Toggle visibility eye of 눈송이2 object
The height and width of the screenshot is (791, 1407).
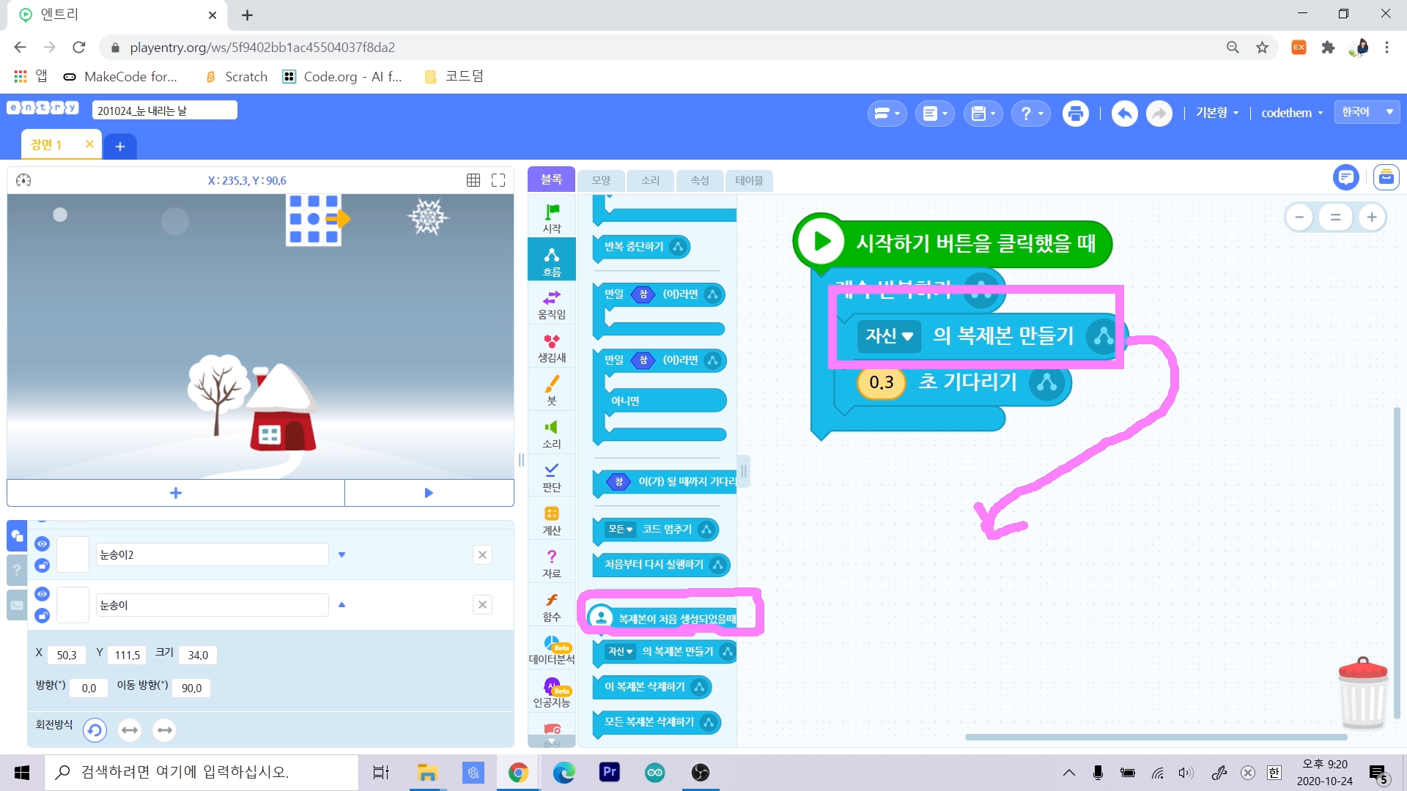point(42,543)
